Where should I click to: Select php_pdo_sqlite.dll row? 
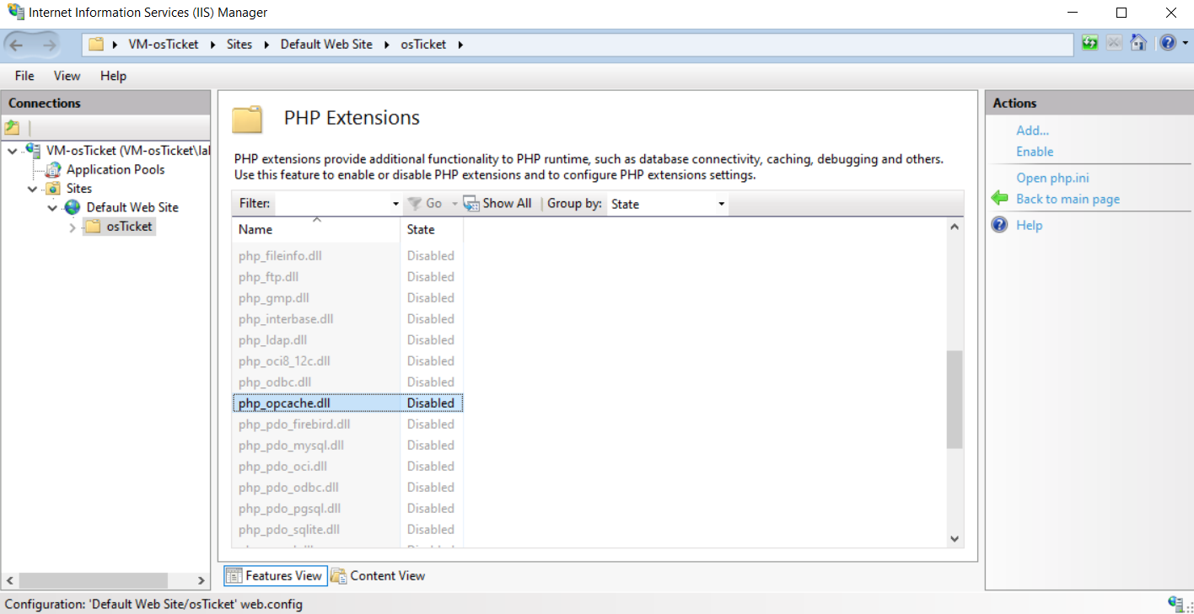347,529
